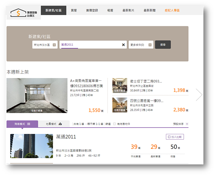Click the list icon in 列表模式 tab
This screenshot has height=176, width=215.
[29, 124]
